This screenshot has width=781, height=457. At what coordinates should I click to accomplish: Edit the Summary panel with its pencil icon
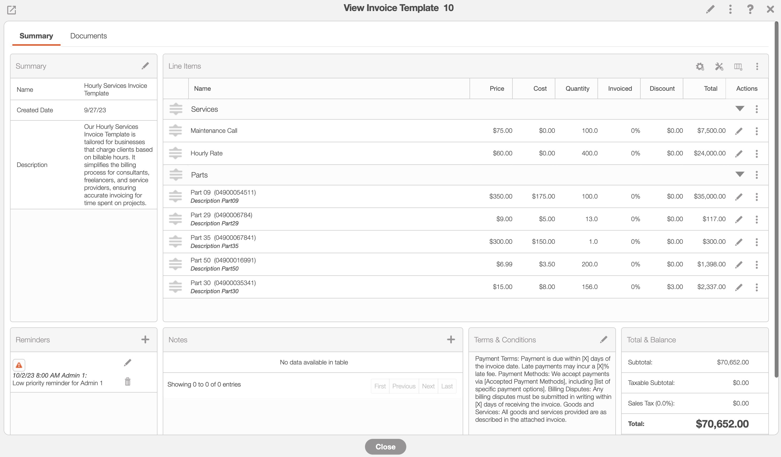[x=145, y=66]
